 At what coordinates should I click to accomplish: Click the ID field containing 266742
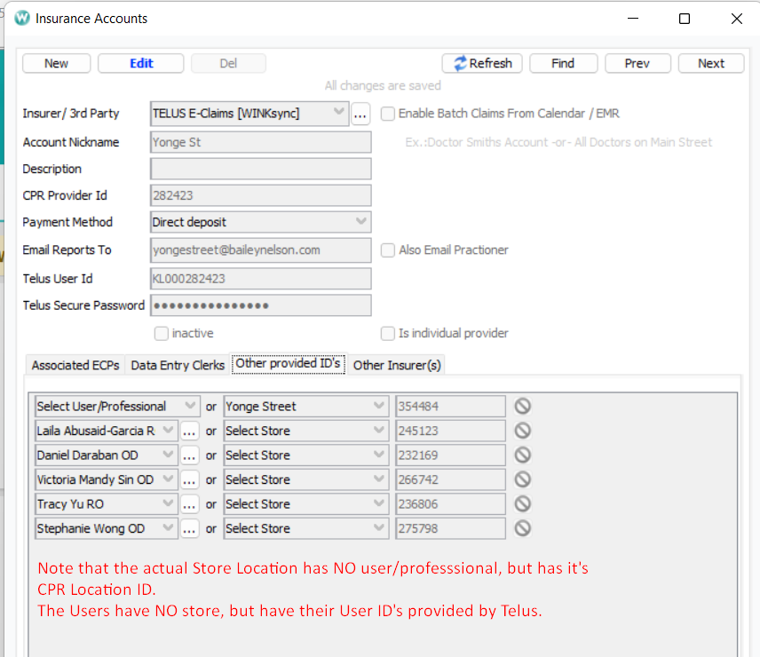tap(450, 479)
